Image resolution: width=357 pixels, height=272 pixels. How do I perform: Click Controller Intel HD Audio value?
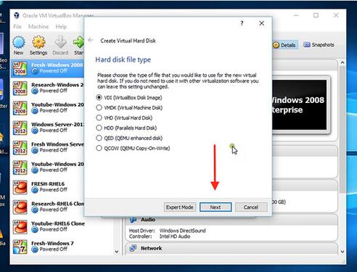(x=175, y=236)
